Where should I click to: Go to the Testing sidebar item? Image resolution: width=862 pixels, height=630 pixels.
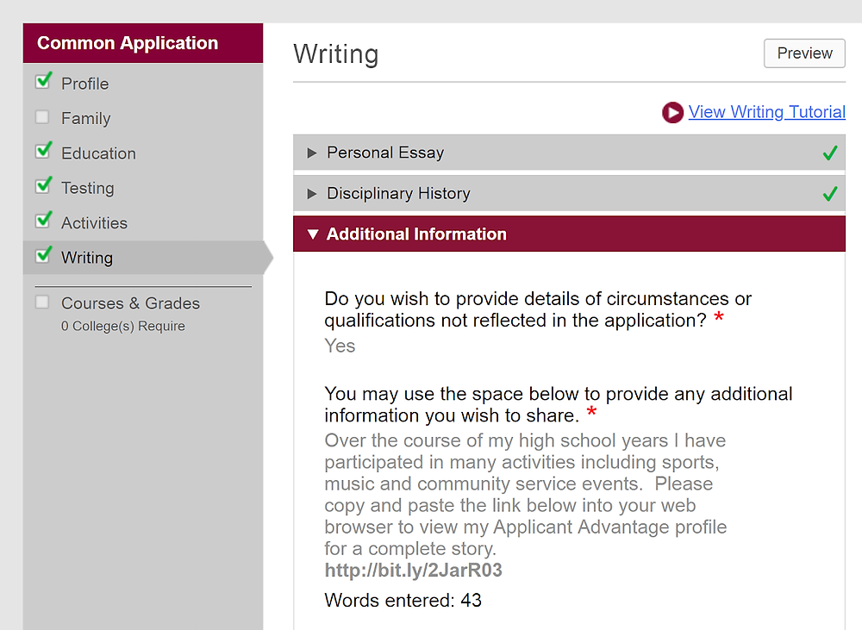(87, 188)
